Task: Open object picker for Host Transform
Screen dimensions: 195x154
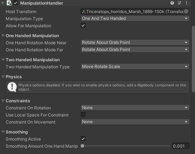Action: [x=186, y=12]
